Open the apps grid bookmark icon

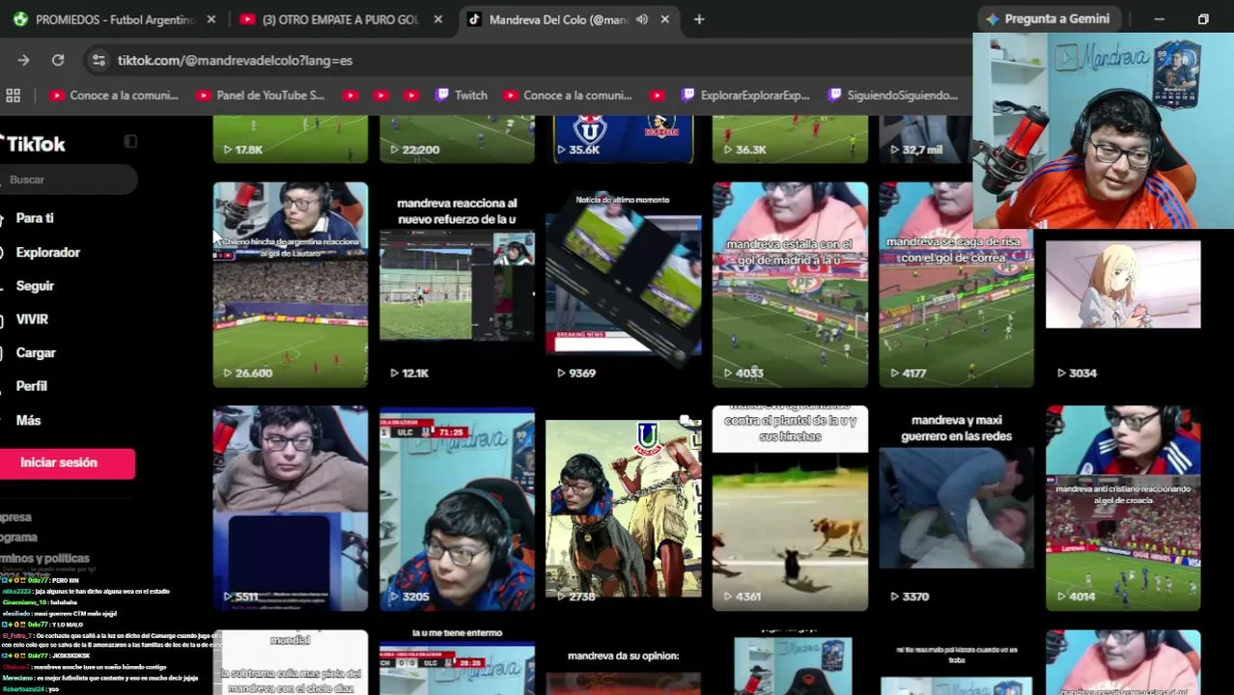click(14, 96)
